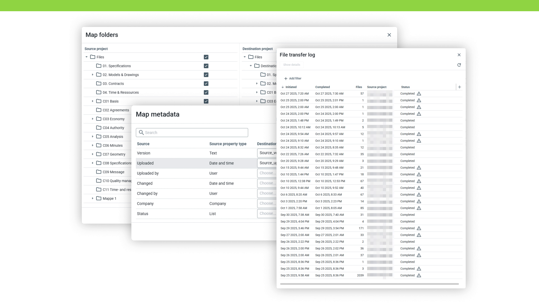Click the Search field in Map metadata
This screenshot has height=303, width=539.
(192, 132)
